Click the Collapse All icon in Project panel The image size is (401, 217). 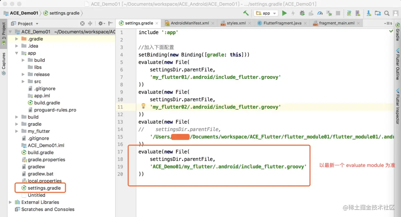click(90, 24)
